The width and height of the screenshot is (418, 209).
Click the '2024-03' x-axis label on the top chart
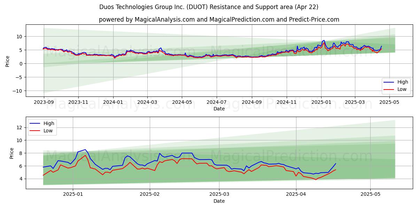click(147, 103)
